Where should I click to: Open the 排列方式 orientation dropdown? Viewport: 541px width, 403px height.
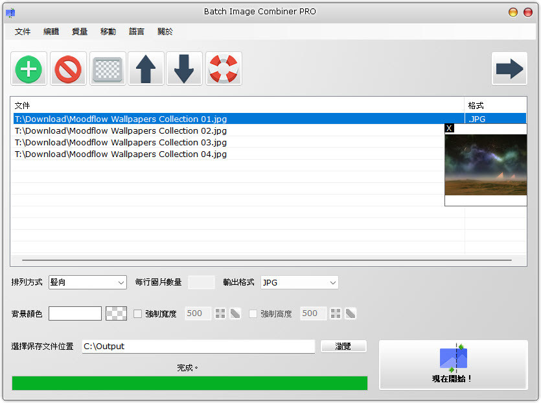pos(119,282)
